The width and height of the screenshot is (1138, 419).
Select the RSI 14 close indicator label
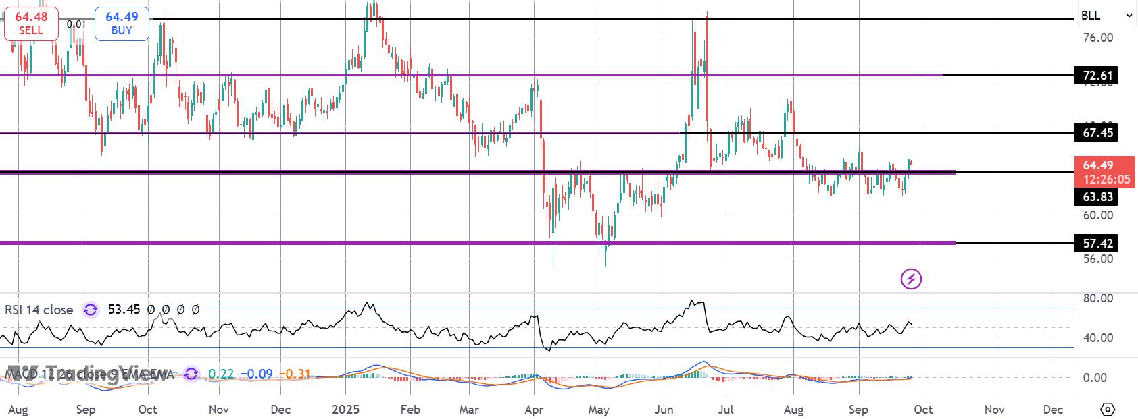click(39, 310)
